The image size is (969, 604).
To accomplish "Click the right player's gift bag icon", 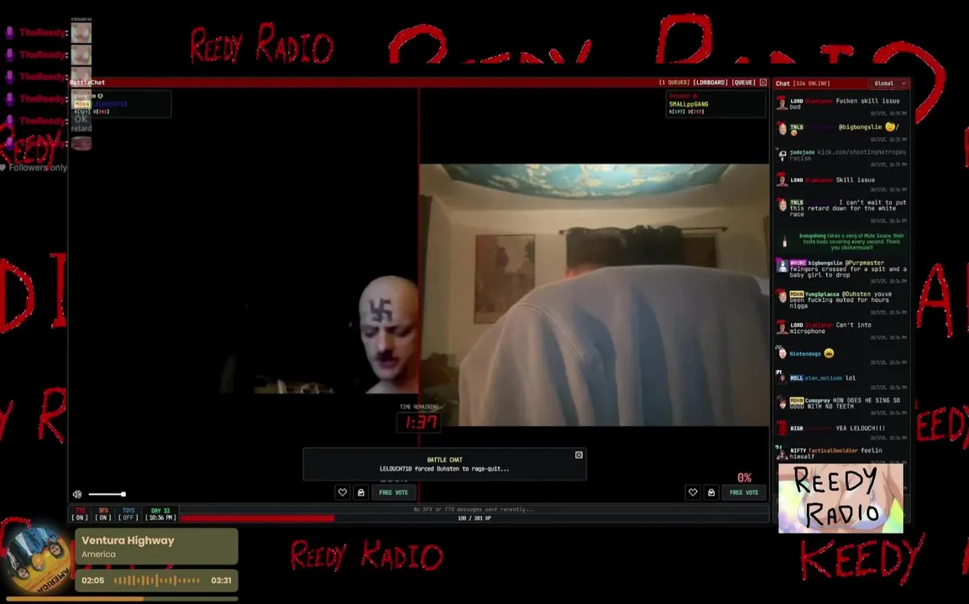I will [x=711, y=492].
